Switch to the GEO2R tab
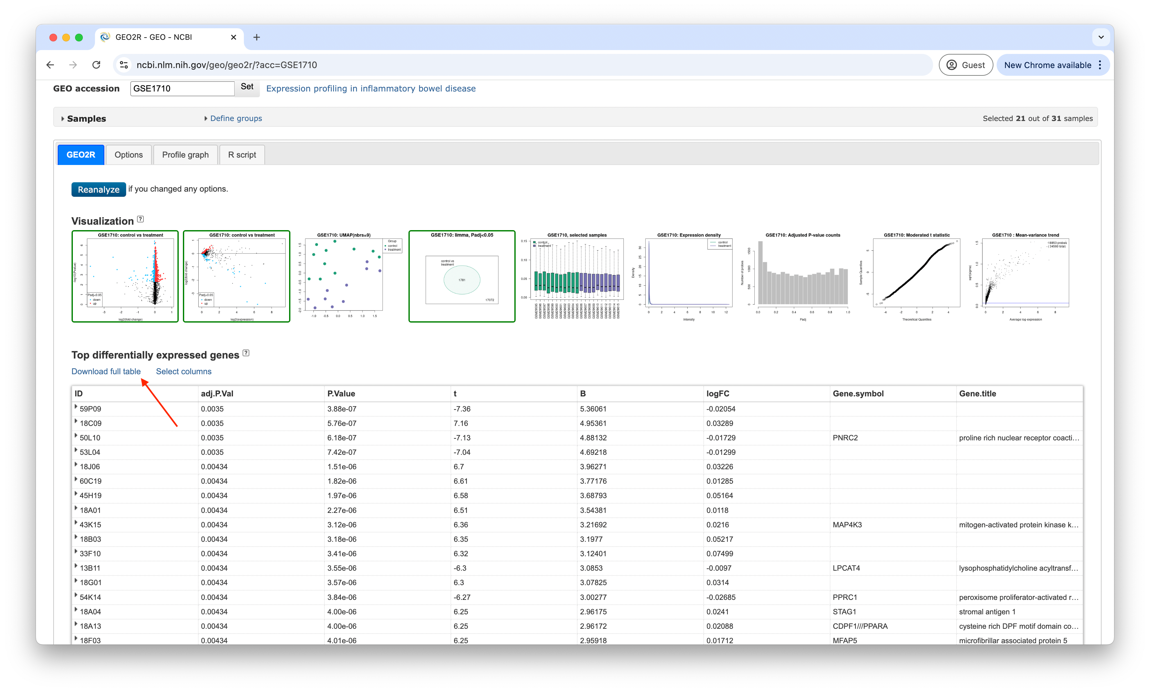This screenshot has width=1150, height=692. pos(81,155)
